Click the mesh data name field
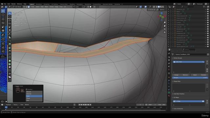 [x=190, y=54]
